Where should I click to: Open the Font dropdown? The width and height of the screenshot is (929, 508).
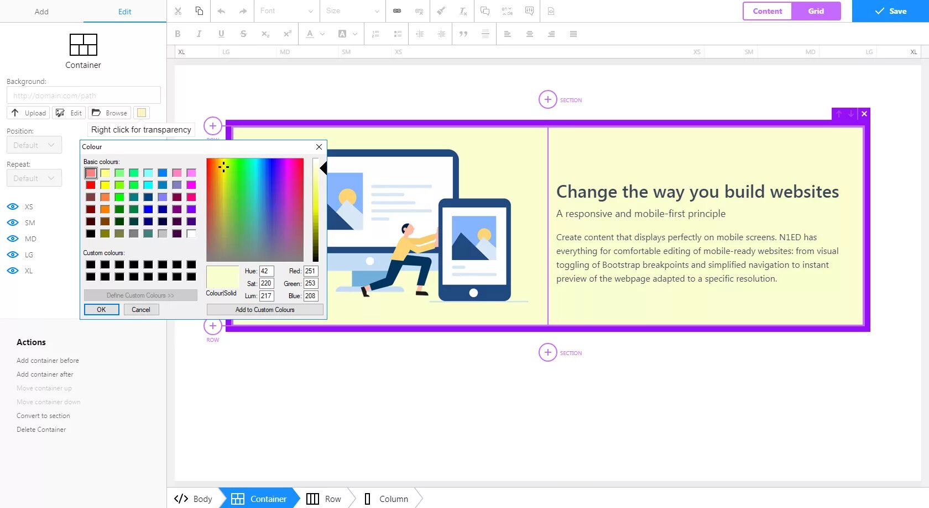[x=286, y=11]
